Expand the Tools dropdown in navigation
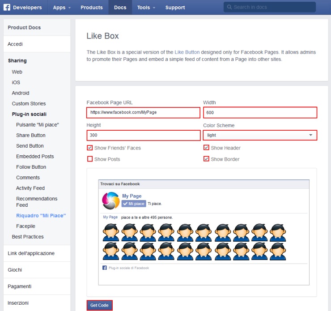Image resolution: width=331 pixels, height=311 pixels. tap(146, 7)
